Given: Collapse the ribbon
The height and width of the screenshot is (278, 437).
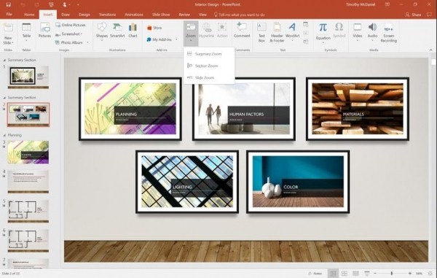Looking at the screenshot, I should [x=431, y=50].
